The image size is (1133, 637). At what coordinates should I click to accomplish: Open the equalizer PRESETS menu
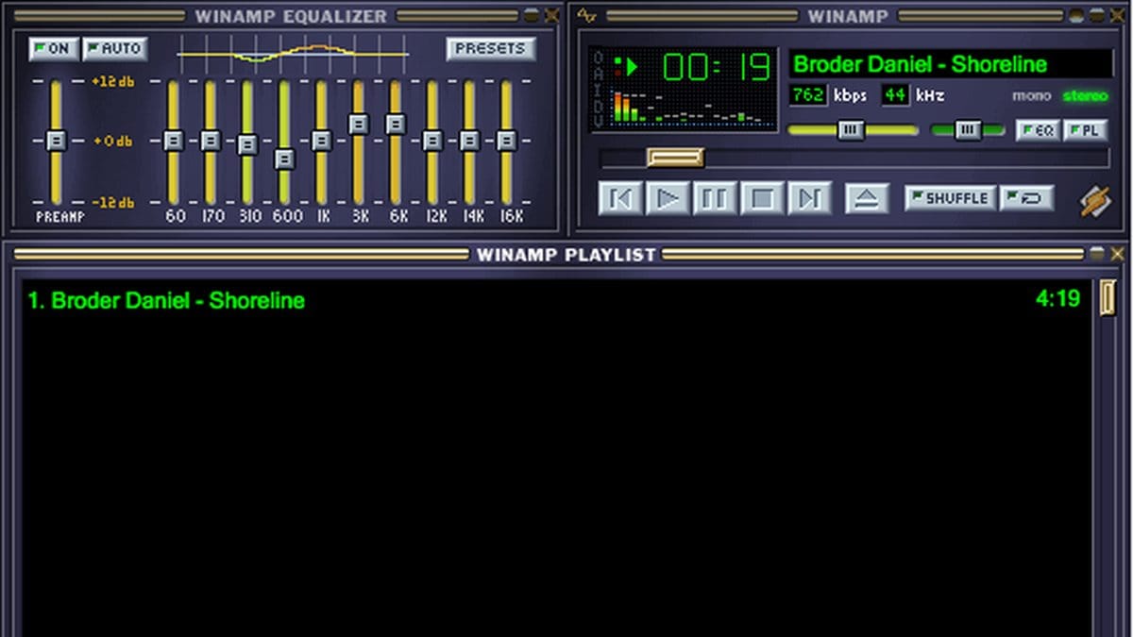(491, 49)
